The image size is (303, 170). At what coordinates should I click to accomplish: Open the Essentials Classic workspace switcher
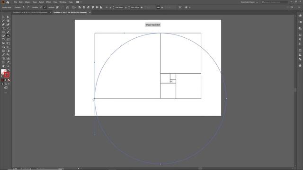click(249, 2)
